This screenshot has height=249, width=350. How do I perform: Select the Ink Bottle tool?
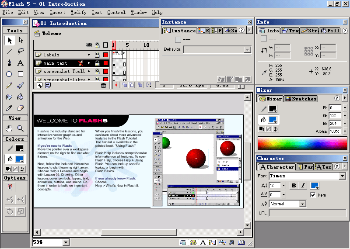tap(9, 97)
